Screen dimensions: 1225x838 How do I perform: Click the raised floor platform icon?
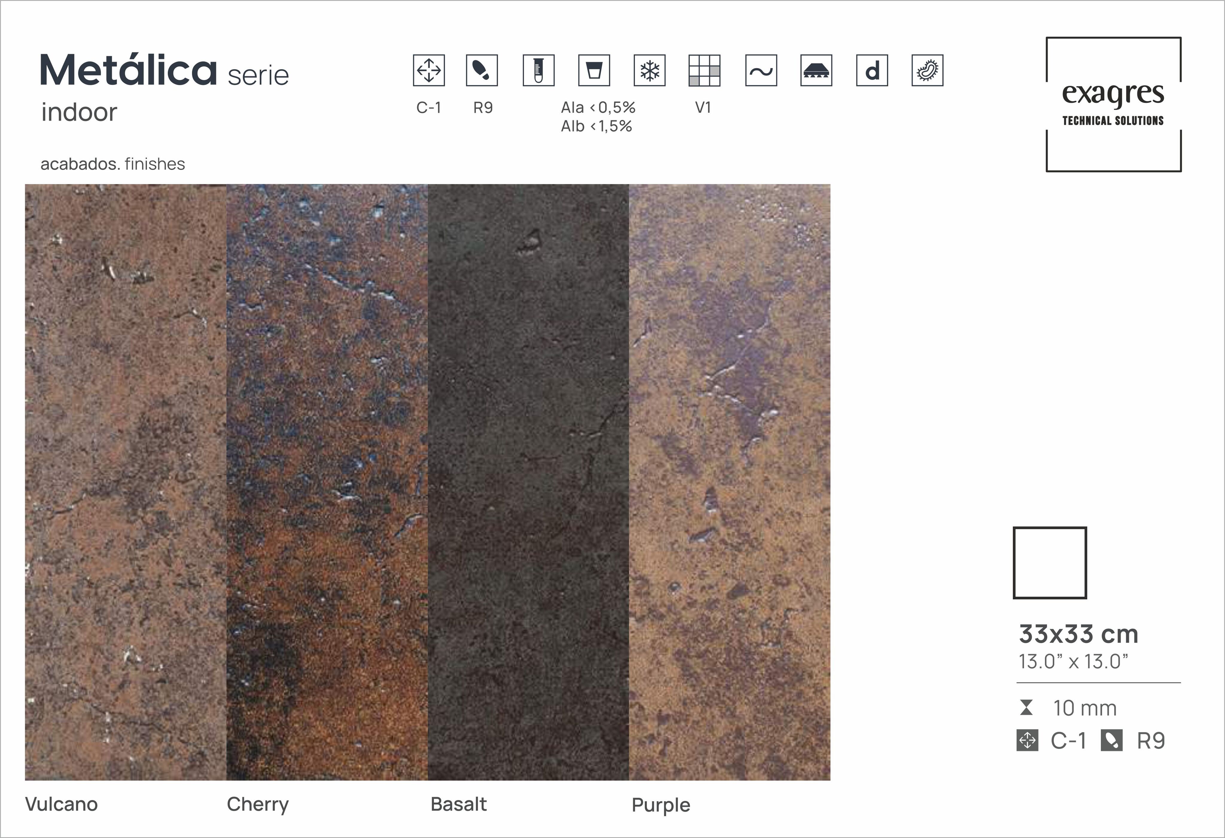coord(816,71)
